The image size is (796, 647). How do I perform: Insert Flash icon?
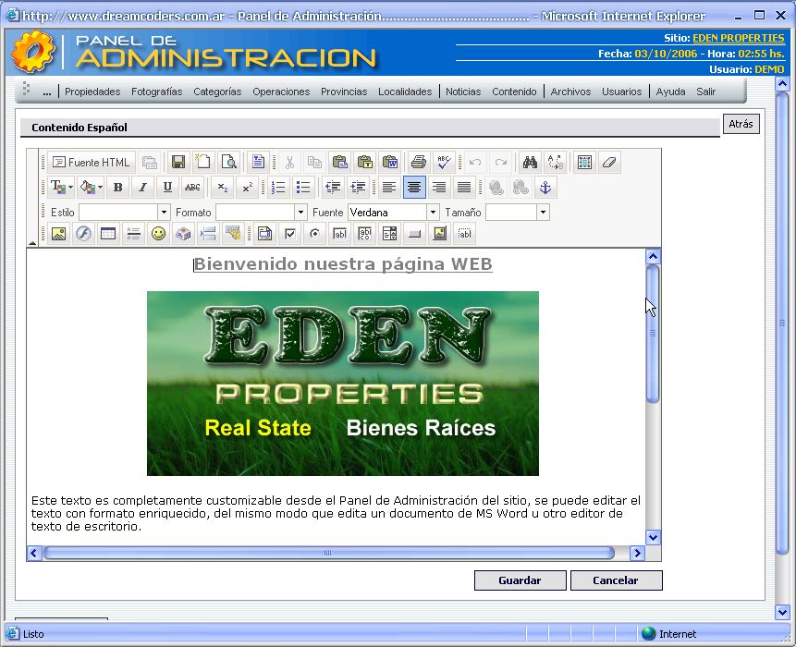click(x=83, y=234)
